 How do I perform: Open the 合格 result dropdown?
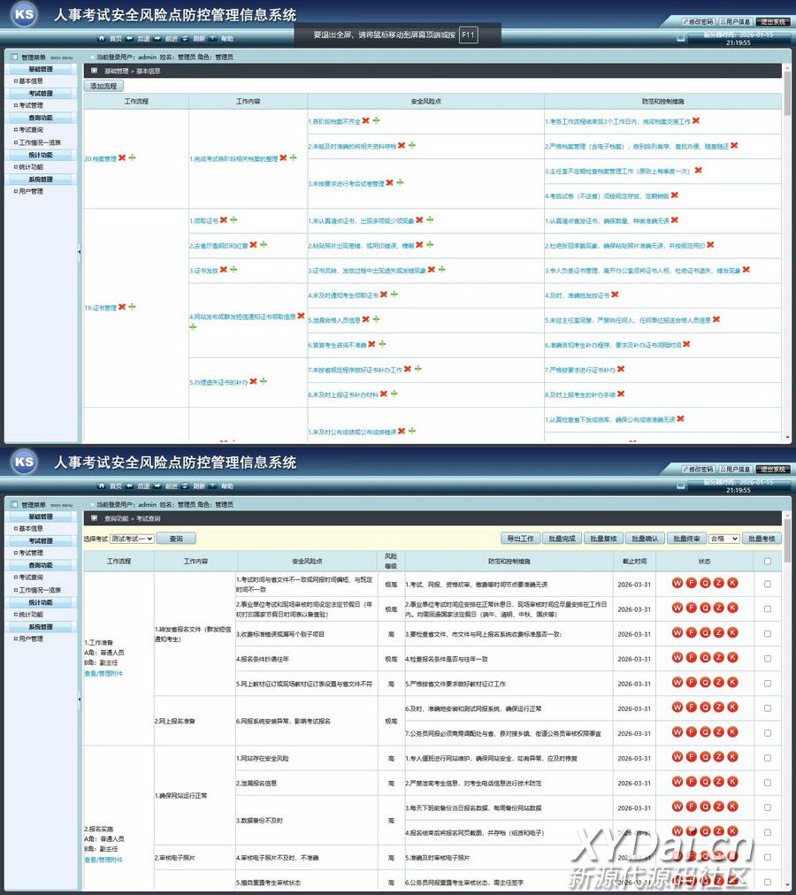pos(723,538)
